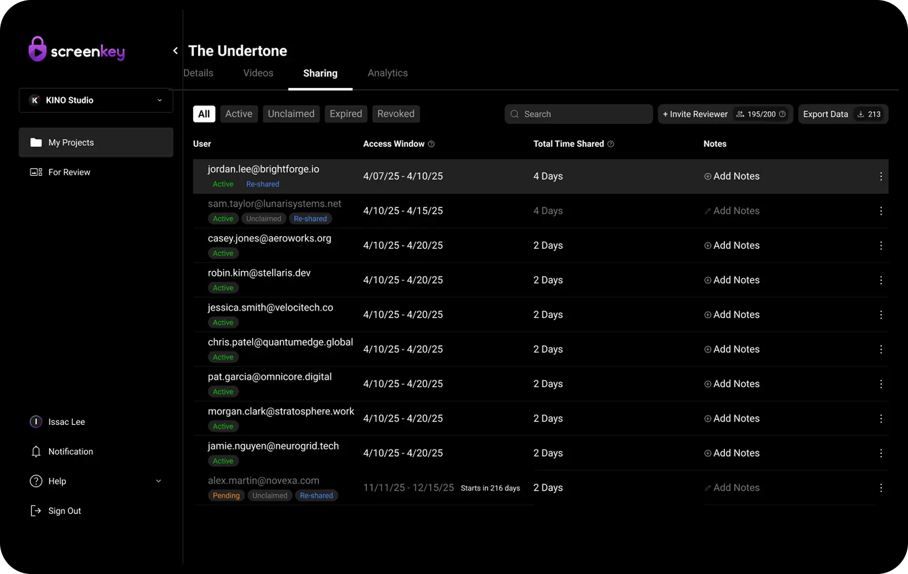Open kebab menu for jordan.lee@brightforge.io

click(881, 176)
